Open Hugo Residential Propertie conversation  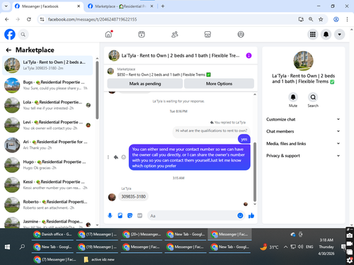47,165
